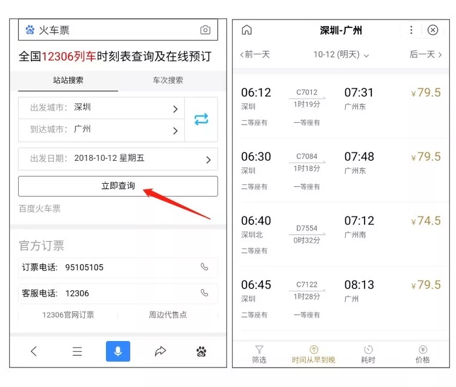Viewport: 456px width, 387px height.
Task: Switch to the 车次搜索 tab
Action: pyautogui.click(x=168, y=80)
